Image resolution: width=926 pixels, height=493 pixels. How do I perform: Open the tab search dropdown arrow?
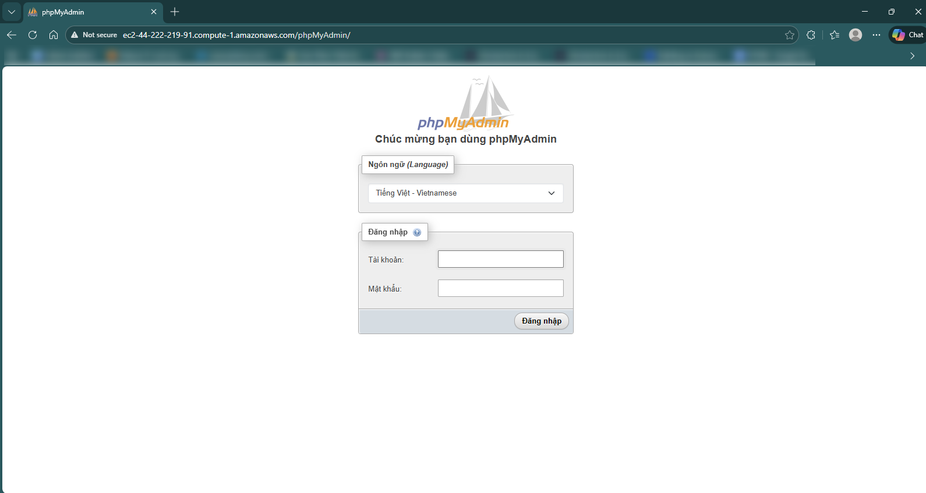12,12
